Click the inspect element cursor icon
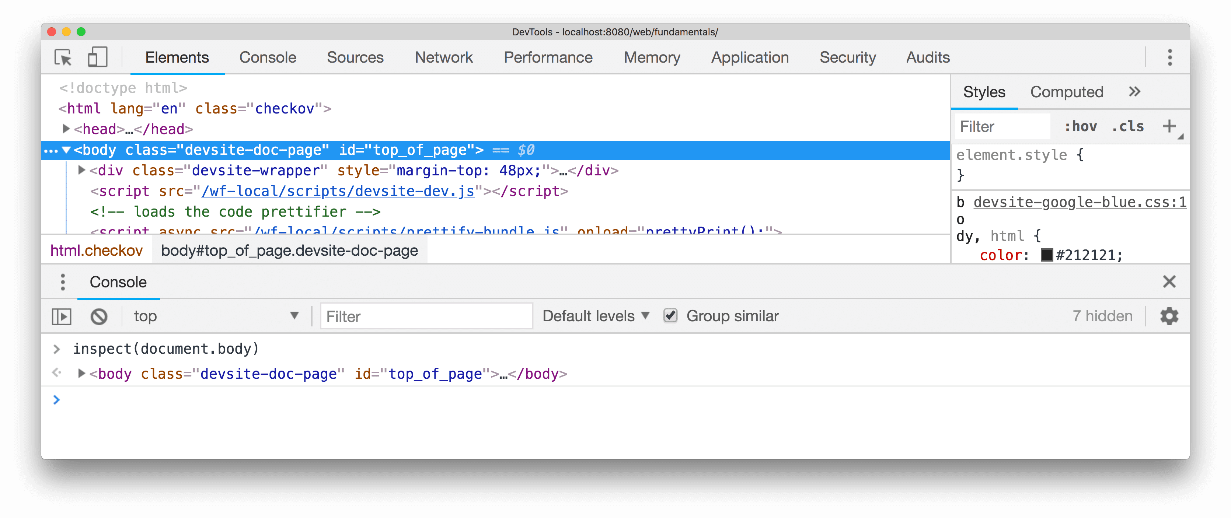Image resolution: width=1231 pixels, height=518 pixels. [x=64, y=56]
